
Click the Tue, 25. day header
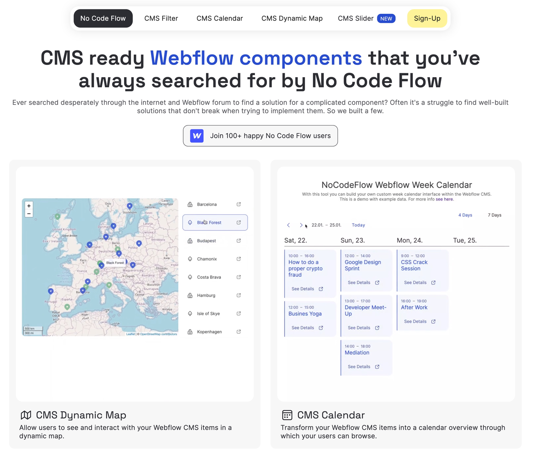(x=465, y=240)
